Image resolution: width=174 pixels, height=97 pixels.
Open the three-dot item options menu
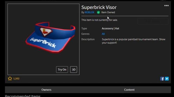166,5
